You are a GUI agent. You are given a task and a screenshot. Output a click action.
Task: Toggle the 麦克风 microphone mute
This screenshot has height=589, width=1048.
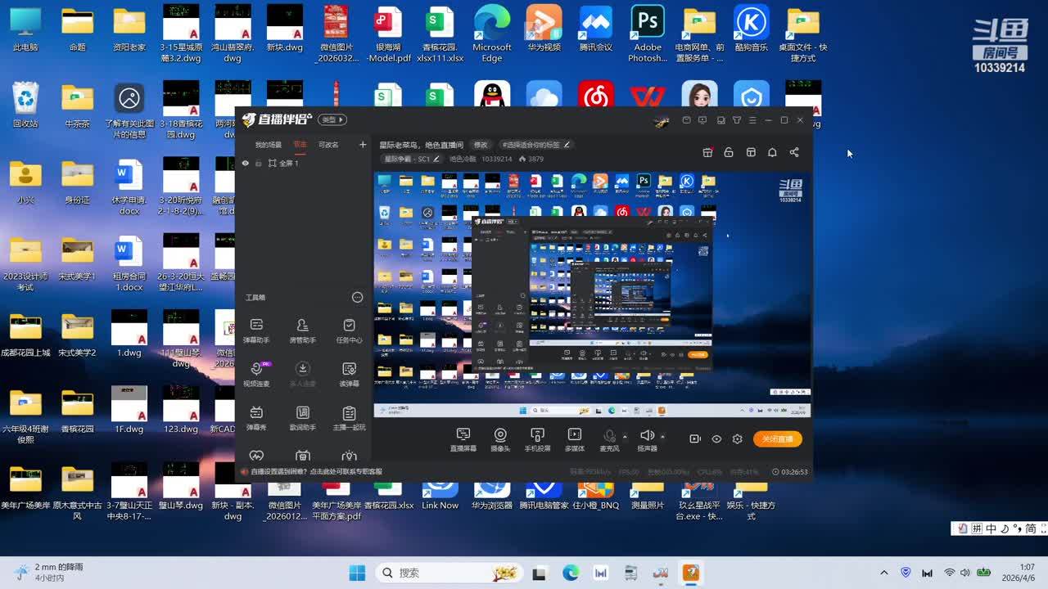pyautogui.click(x=609, y=437)
